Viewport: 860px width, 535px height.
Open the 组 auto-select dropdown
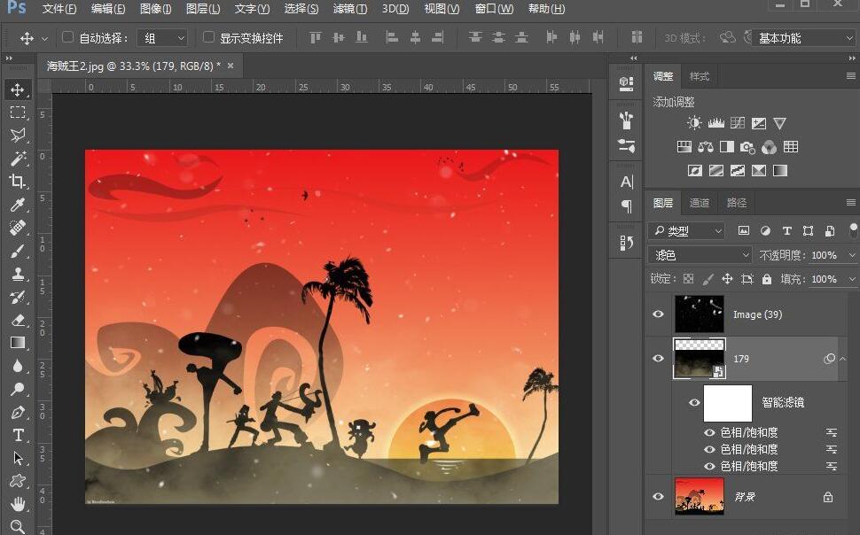point(162,38)
